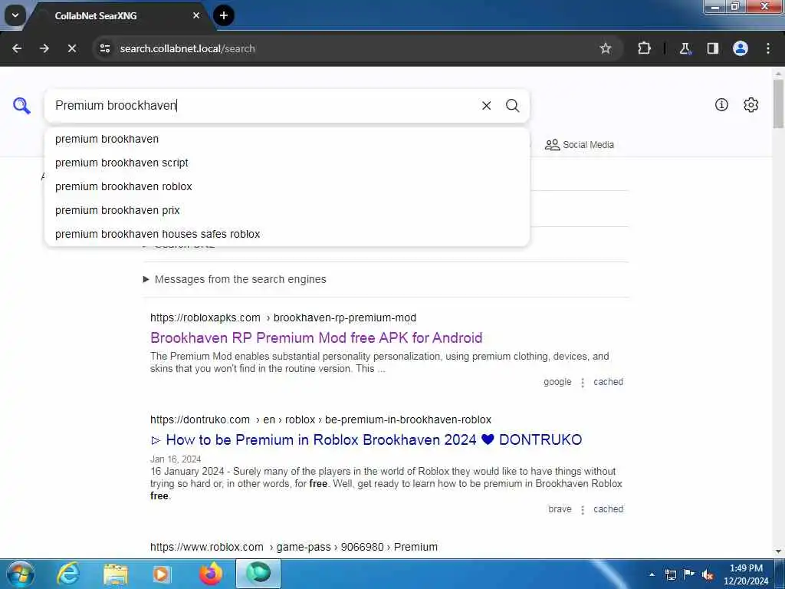Open browser extensions puzzle icon
Screen dimensions: 785x589
coord(644,48)
